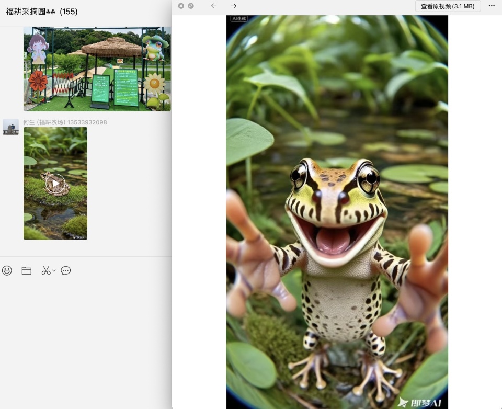Select the scissors screenshot tool
Viewport: 502px width, 409px height.
[x=46, y=270]
